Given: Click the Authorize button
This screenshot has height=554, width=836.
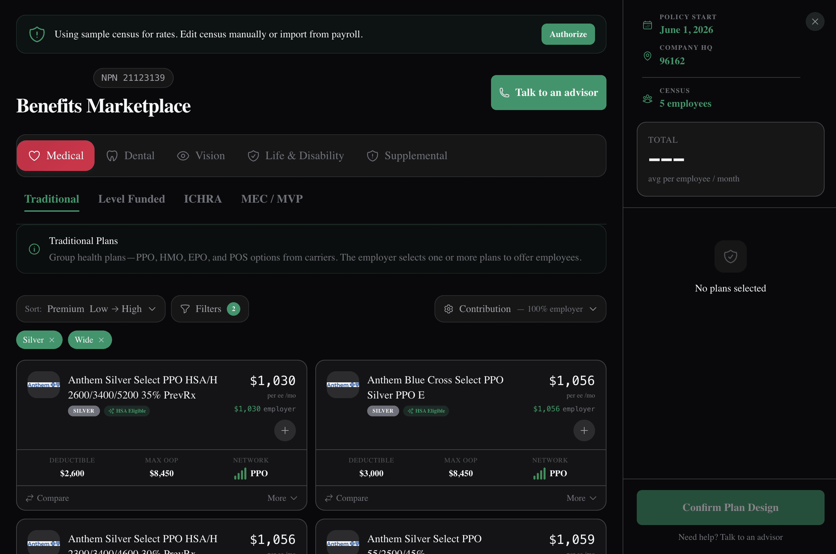Looking at the screenshot, I should [568, 34].
